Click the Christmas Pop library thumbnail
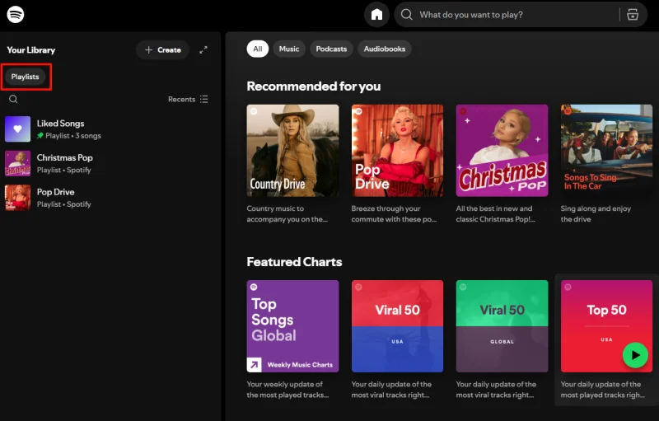 pyautogui.click(x=17, y=163)
